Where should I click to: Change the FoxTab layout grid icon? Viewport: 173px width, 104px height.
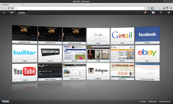click(x=153, y=12)
